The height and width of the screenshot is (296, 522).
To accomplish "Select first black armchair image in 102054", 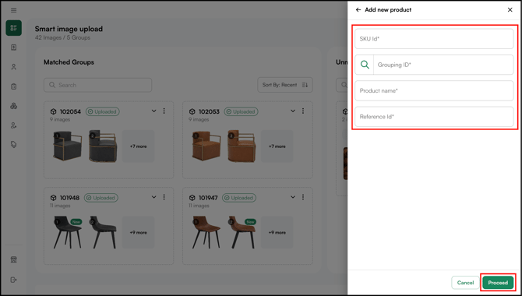I will tap(68, 146).
